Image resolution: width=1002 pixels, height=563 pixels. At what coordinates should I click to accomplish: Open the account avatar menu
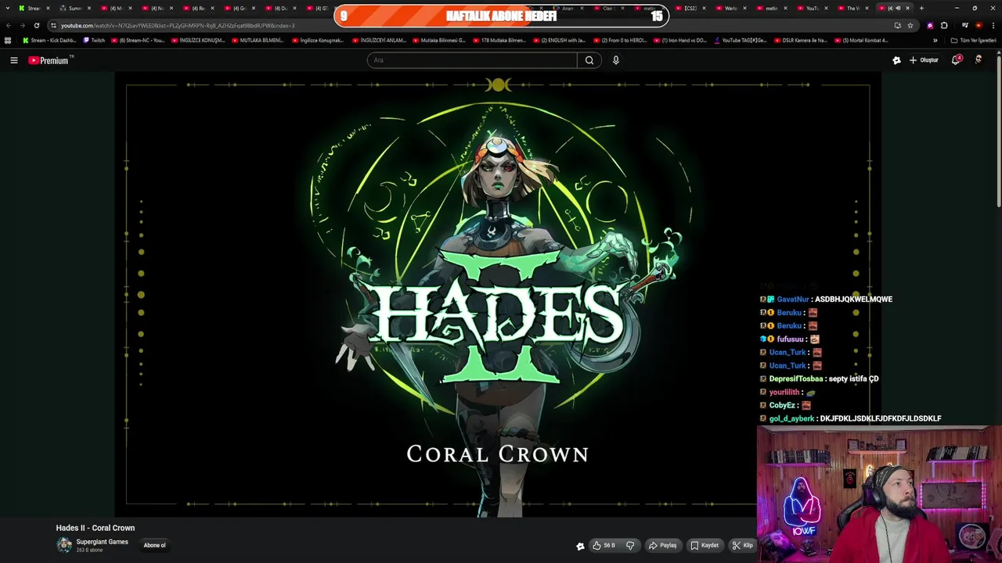tap(979, 60)
